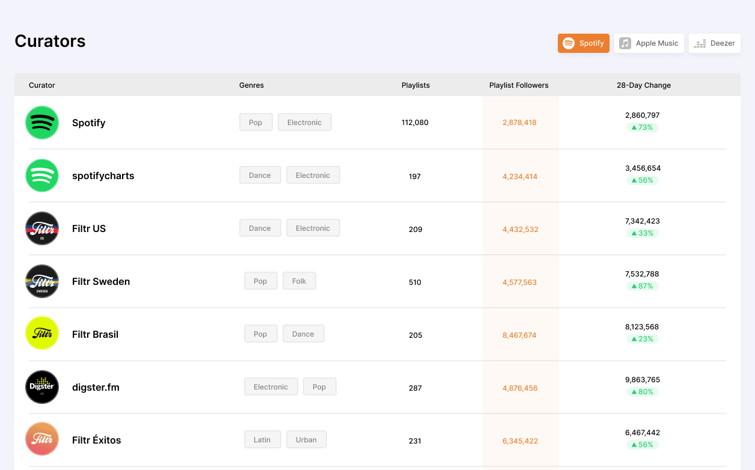Click playlist followers value 4,432,532

point(521,230)
